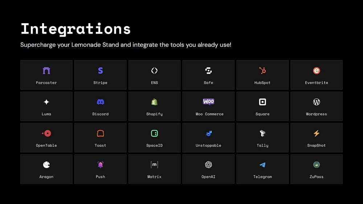Click the Toast orange icon
363x204 pixels.
pos(101,133)
